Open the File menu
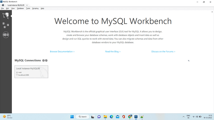214x120 pixels. pyautogui.click(x=2, y=8)
